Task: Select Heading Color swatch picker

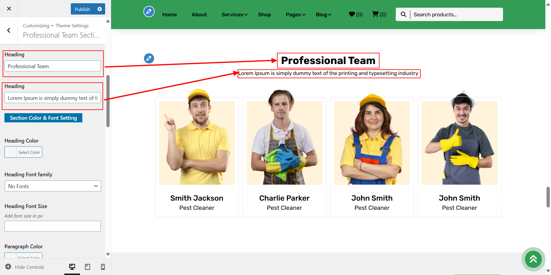Action: point(23,152)
